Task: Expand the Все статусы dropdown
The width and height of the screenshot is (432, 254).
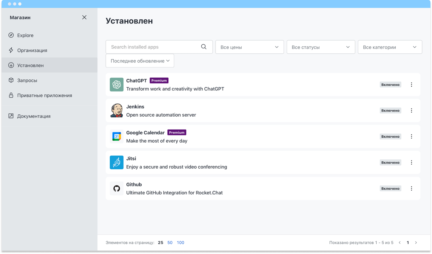Action: (x=320, y=47)
